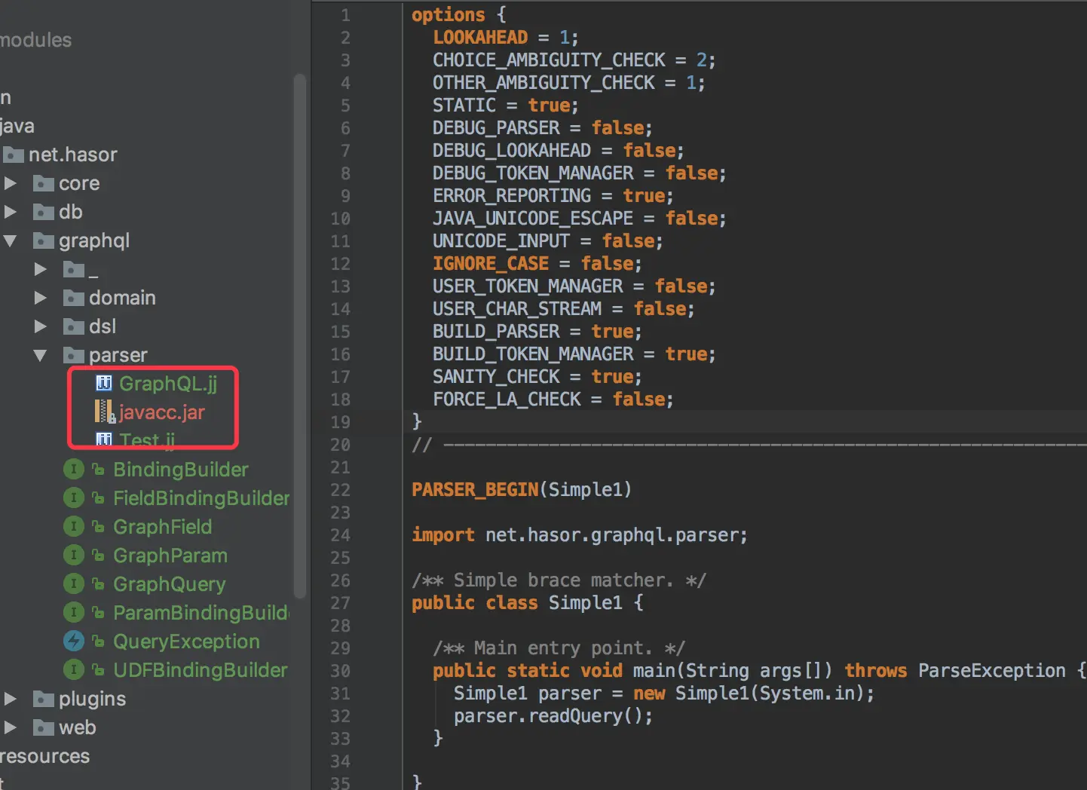
Task: Click the FORCE_LA_CHECK option line
Action: pyautogui.click(x=553, y=399)
